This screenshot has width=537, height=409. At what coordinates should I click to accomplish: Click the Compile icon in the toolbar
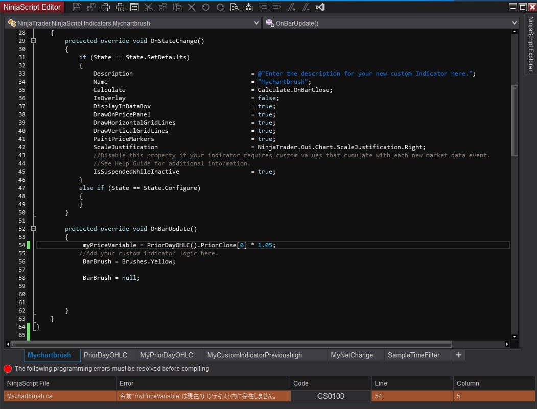(249, 7)
